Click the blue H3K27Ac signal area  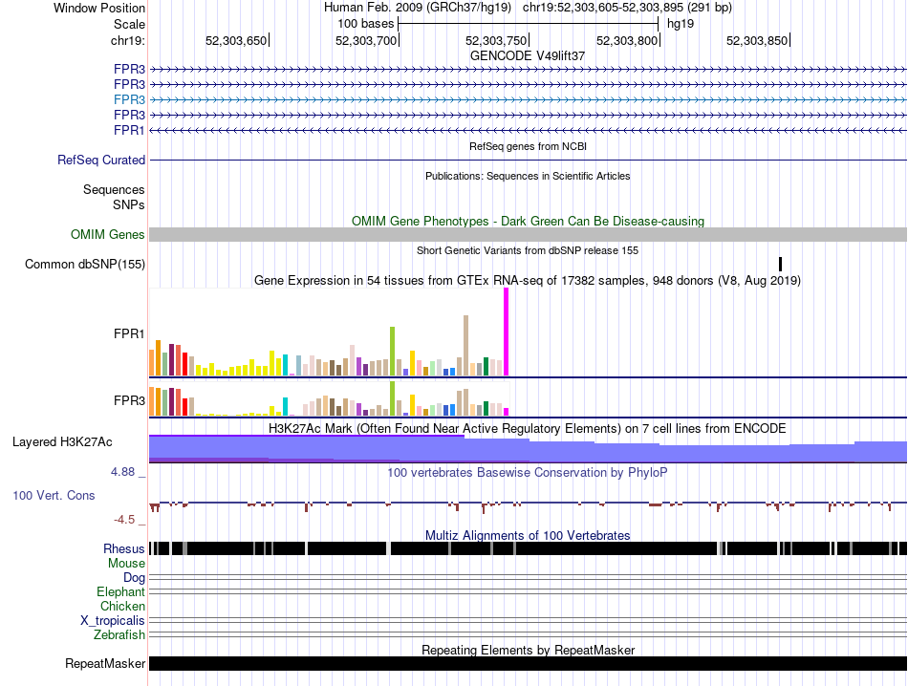click(529, 450)
